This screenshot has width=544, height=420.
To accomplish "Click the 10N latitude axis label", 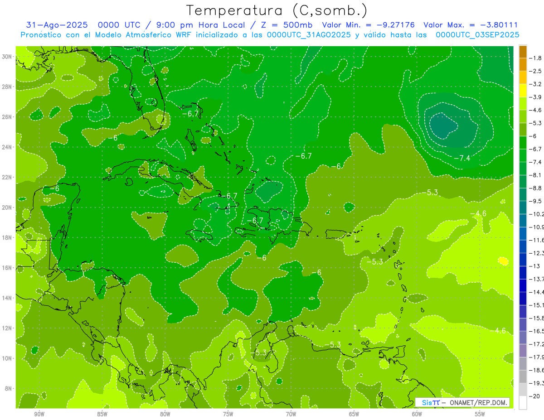I will pyautogui.click(x=7, y=358).
